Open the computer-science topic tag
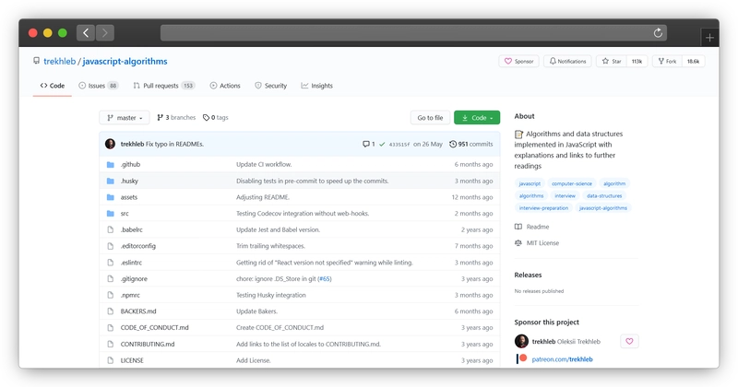The height and width of the screenshot is (387, 738). tap(571, 183)
